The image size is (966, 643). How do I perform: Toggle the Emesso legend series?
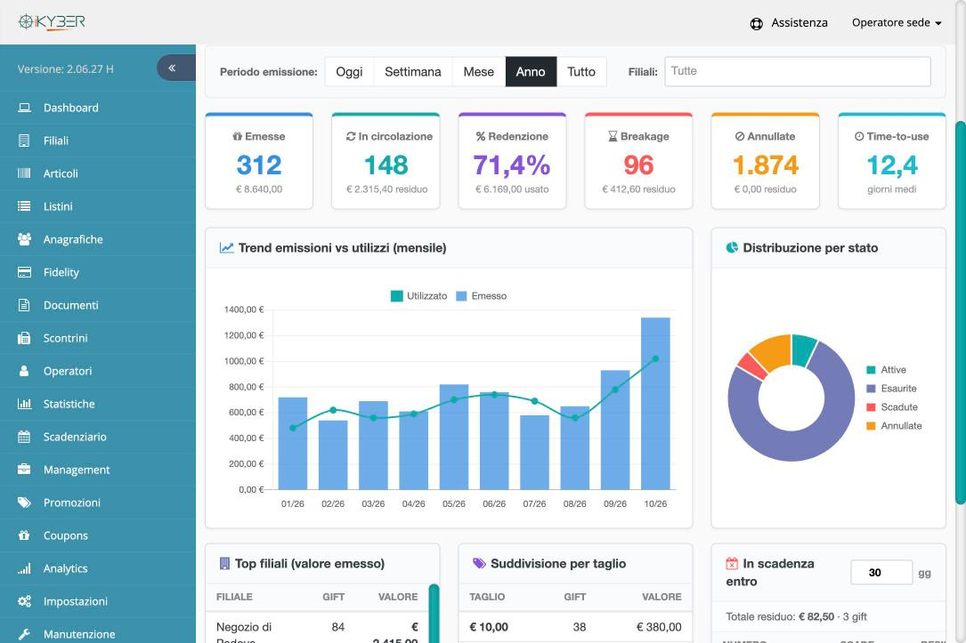[x=481, y=296]
